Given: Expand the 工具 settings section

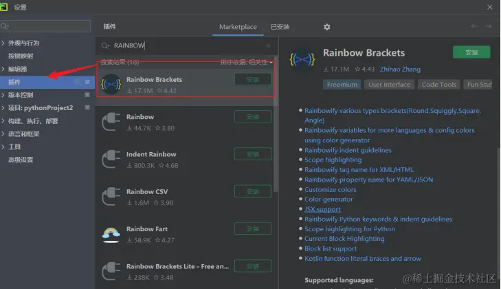Looking at the screenshot, I should click(3, 147).
